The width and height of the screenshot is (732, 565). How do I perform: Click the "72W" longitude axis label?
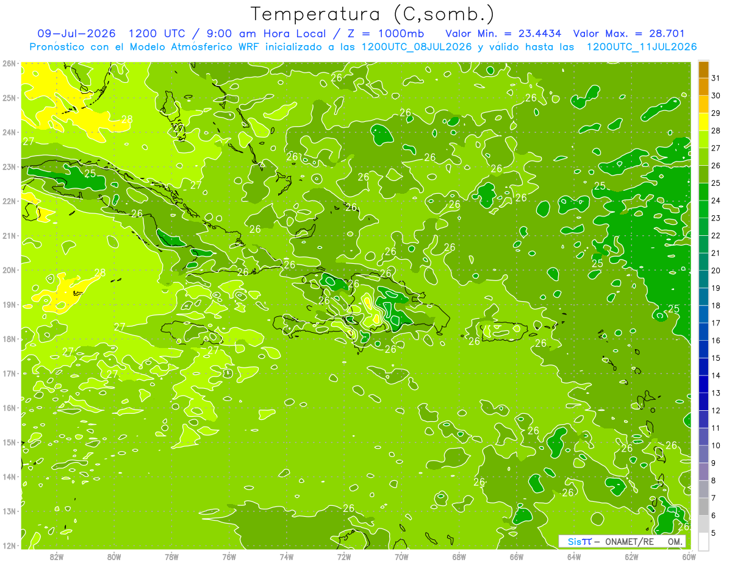pyautogui.click(x=344, y=557)
